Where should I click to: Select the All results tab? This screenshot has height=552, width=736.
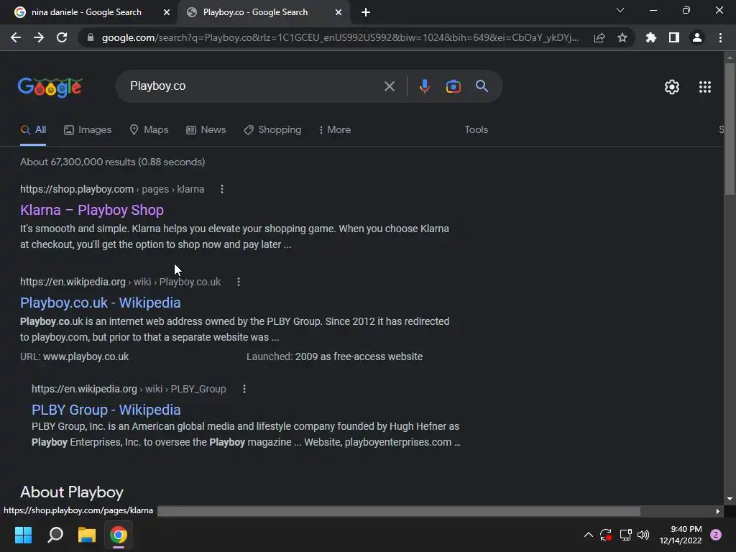pyautogui.click(x=33, y=129)
